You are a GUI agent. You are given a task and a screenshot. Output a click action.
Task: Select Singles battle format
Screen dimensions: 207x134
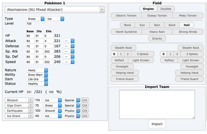[148, 9]
